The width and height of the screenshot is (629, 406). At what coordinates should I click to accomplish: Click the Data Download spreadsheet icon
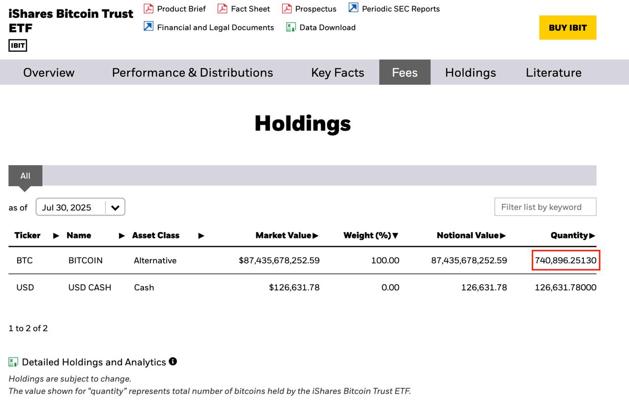pos(291,27)
